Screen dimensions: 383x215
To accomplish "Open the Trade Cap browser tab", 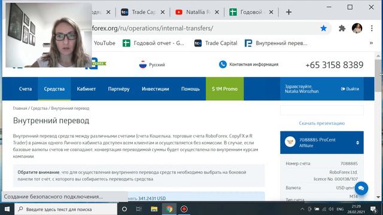I will pos(139,12).
